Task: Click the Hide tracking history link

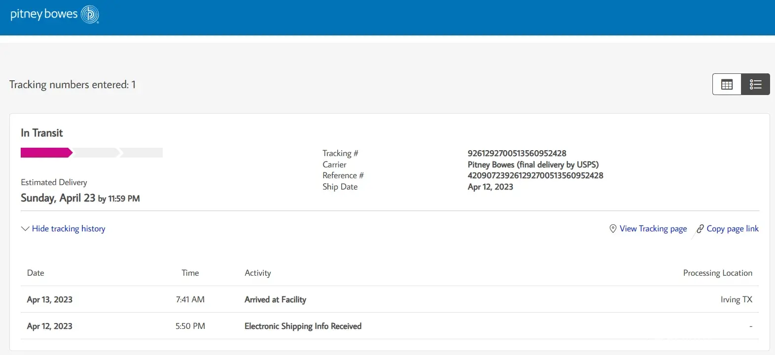Action: [69, 229]
